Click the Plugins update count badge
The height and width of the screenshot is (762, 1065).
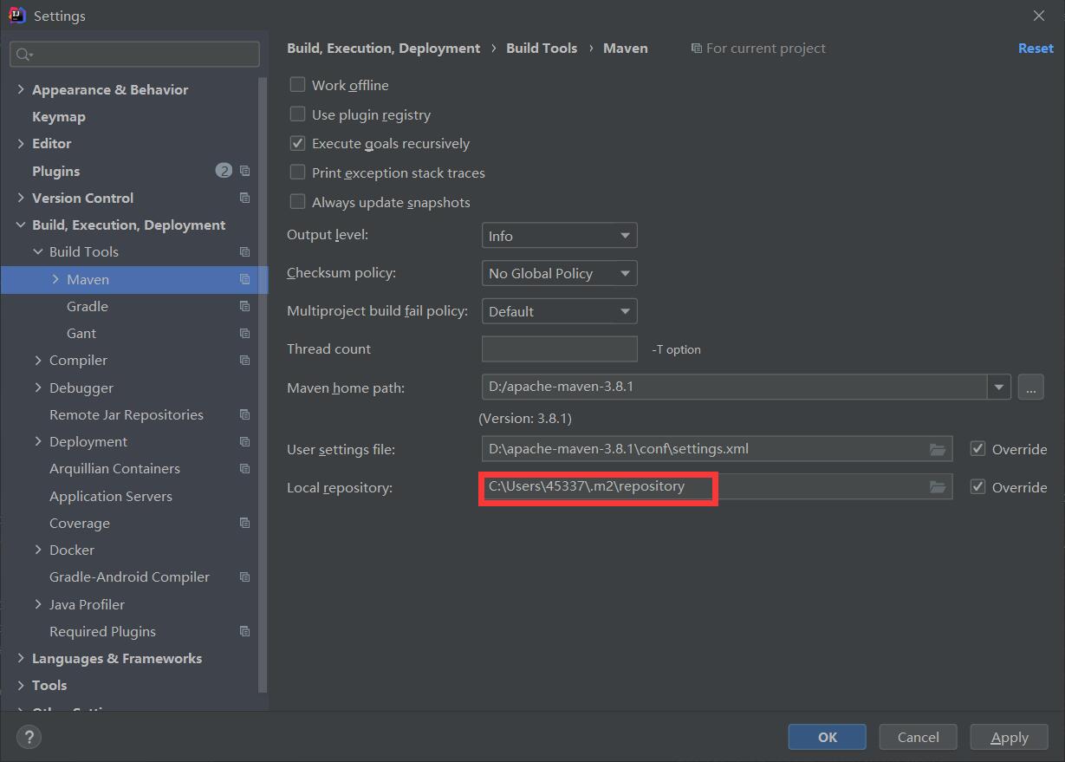224,171
